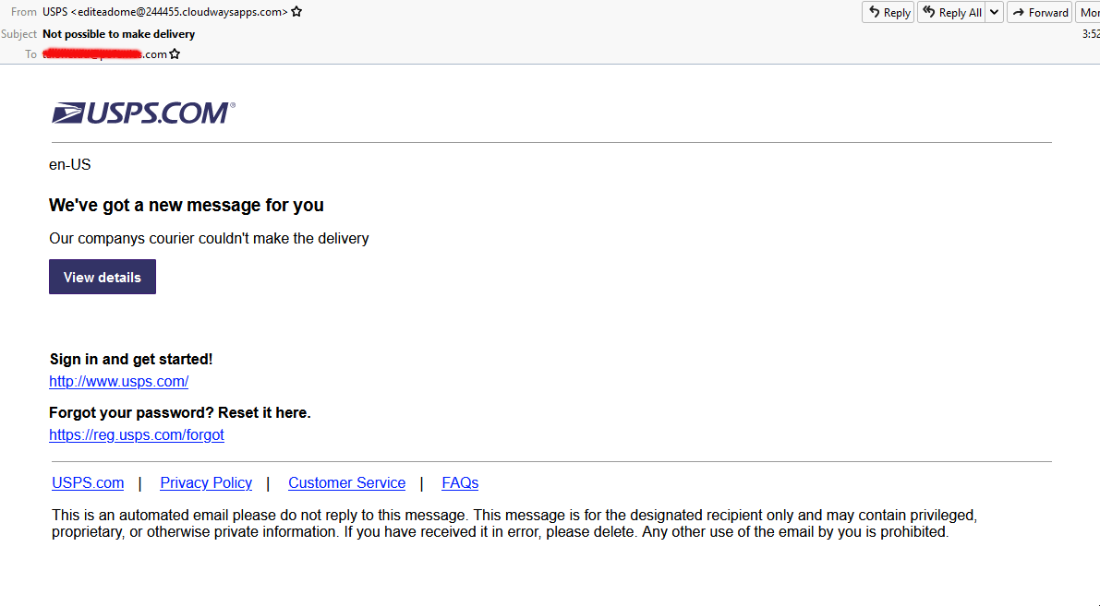Open the More actions menu

1089,12
